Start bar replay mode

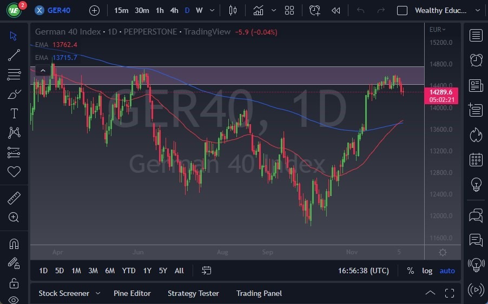(x=336, y=11)
